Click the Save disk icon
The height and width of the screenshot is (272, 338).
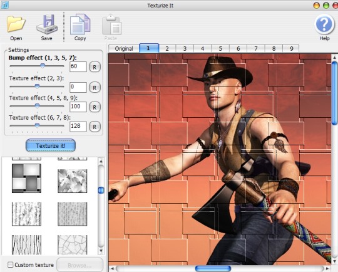coord(47,24)
